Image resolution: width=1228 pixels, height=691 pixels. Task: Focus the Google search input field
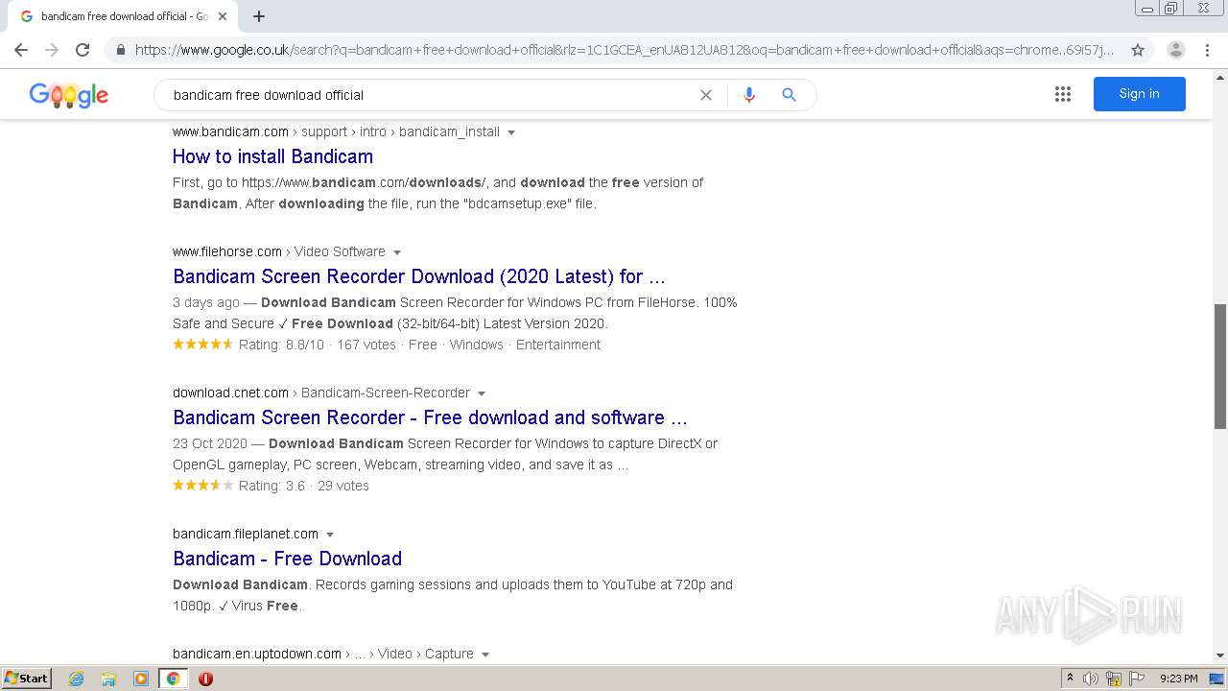tap(432, 95)
